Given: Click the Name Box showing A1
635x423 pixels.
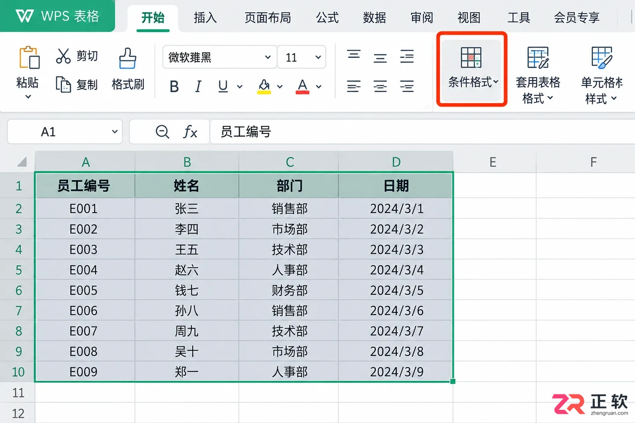Looking at the screenshot, I should click(x=65, y=132).
